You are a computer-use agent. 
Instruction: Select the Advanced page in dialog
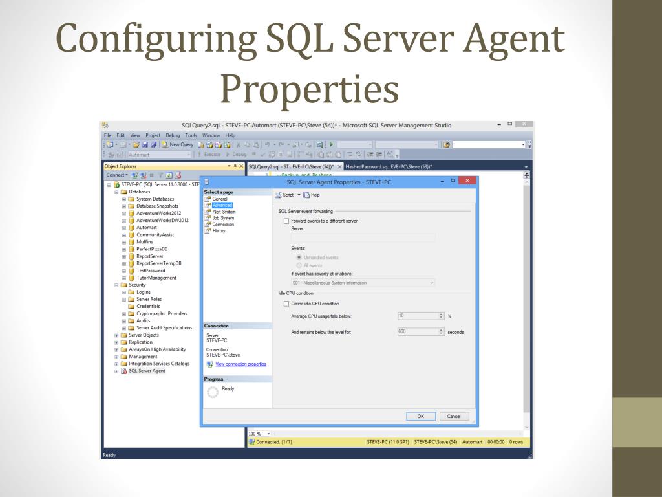222,205
